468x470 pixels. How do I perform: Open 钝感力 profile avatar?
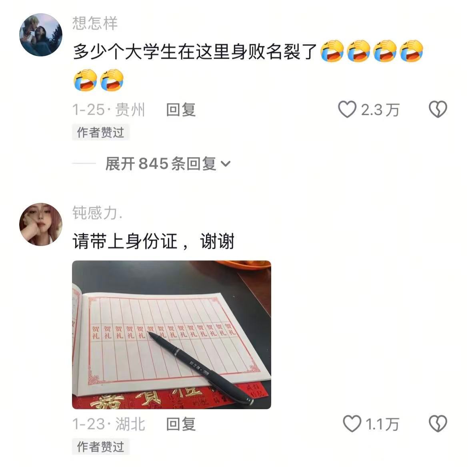(x=41, y=224)
